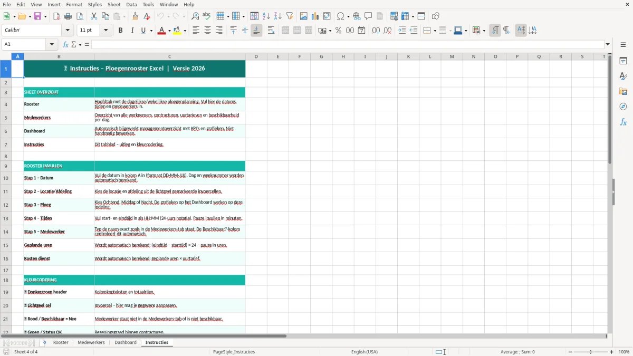The height and width of the screenshot is (356, 633).
Task: Open sidebar Gallery panel
Action: (x=623, y=92)
